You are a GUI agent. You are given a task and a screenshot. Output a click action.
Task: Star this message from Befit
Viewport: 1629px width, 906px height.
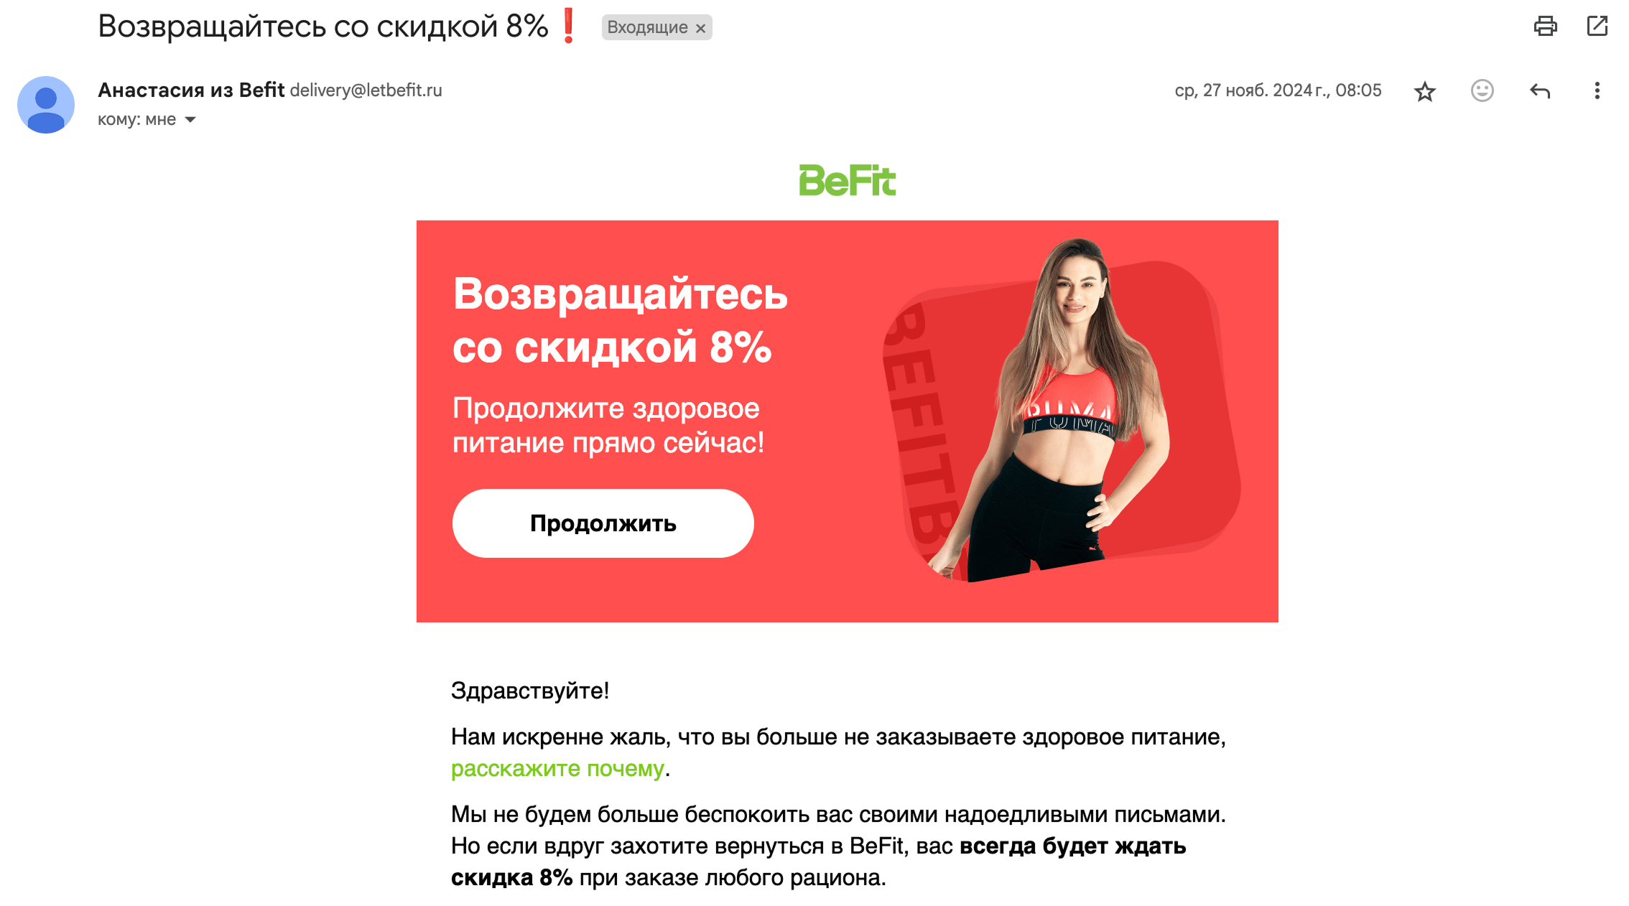click(x=1425, y=91)
